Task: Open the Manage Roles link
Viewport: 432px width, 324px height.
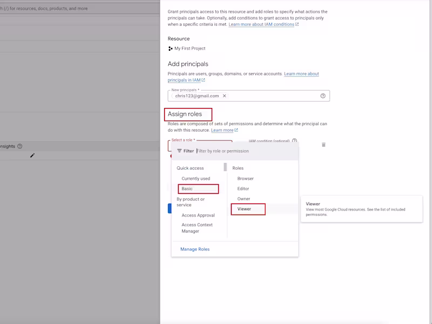Action: (x=195, y=249)
